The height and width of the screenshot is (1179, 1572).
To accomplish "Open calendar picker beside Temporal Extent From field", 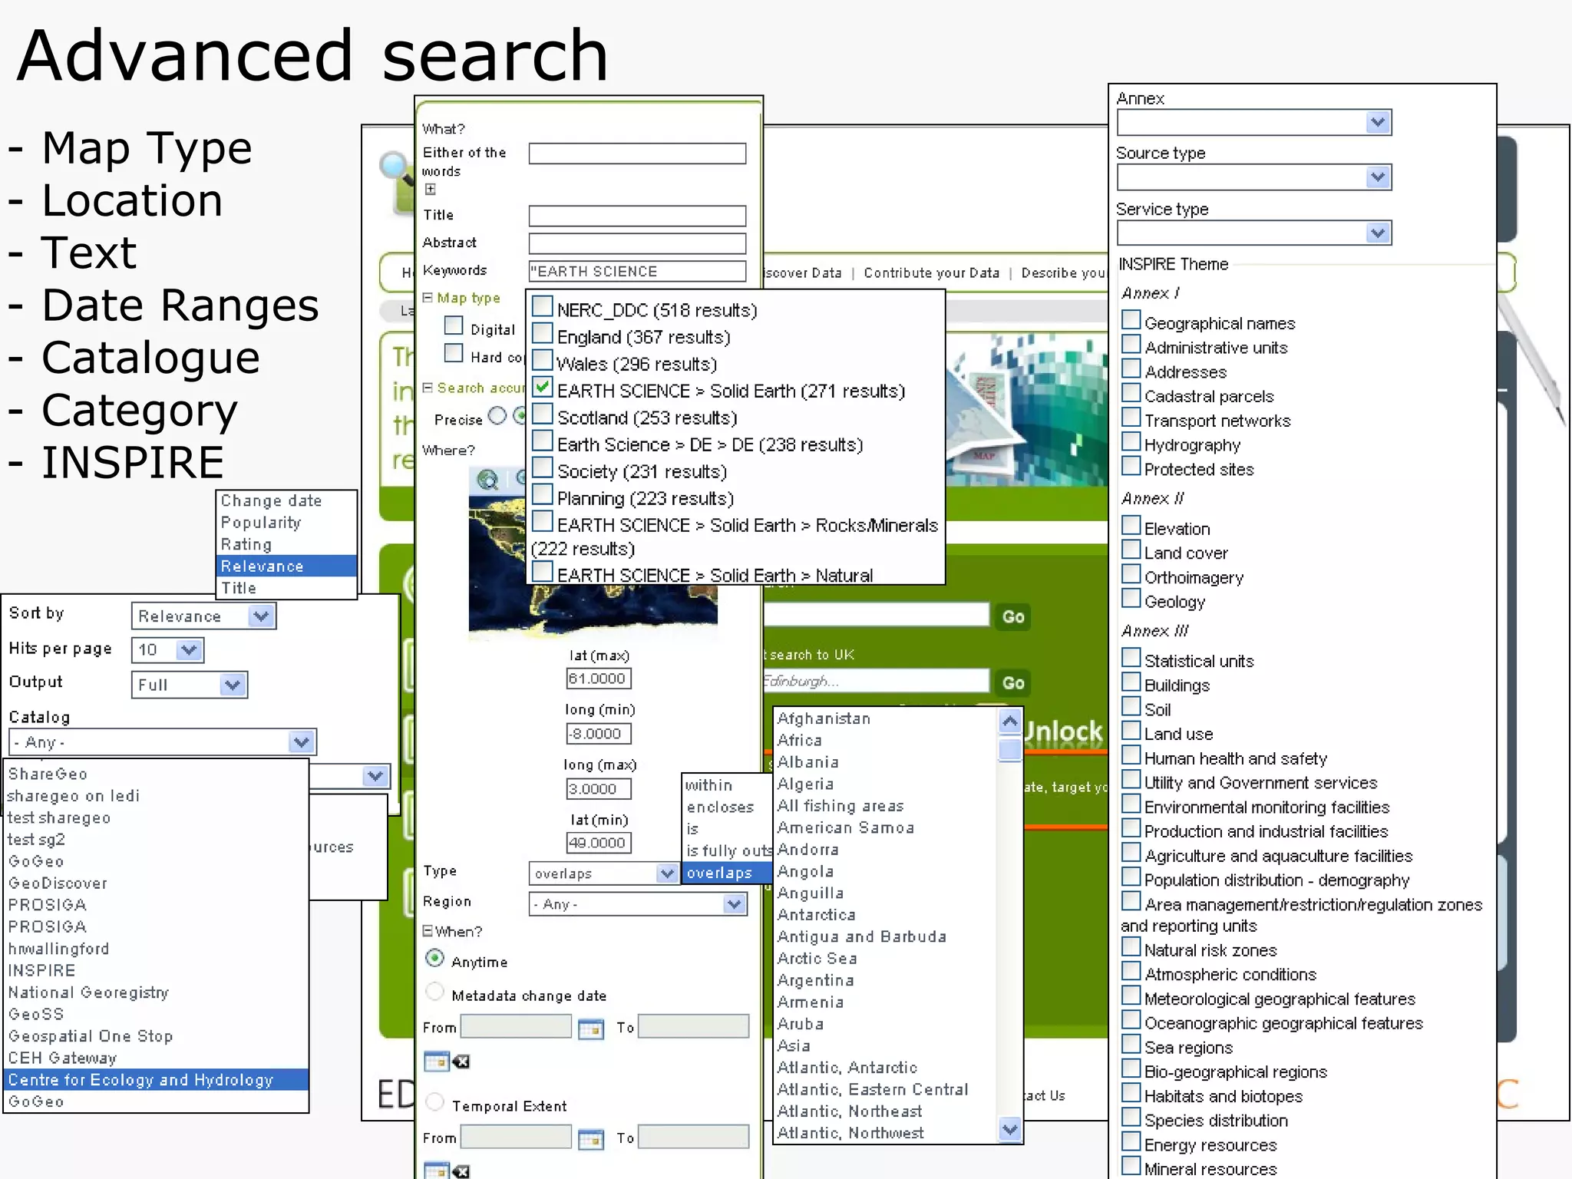I will pos(590,1139).
